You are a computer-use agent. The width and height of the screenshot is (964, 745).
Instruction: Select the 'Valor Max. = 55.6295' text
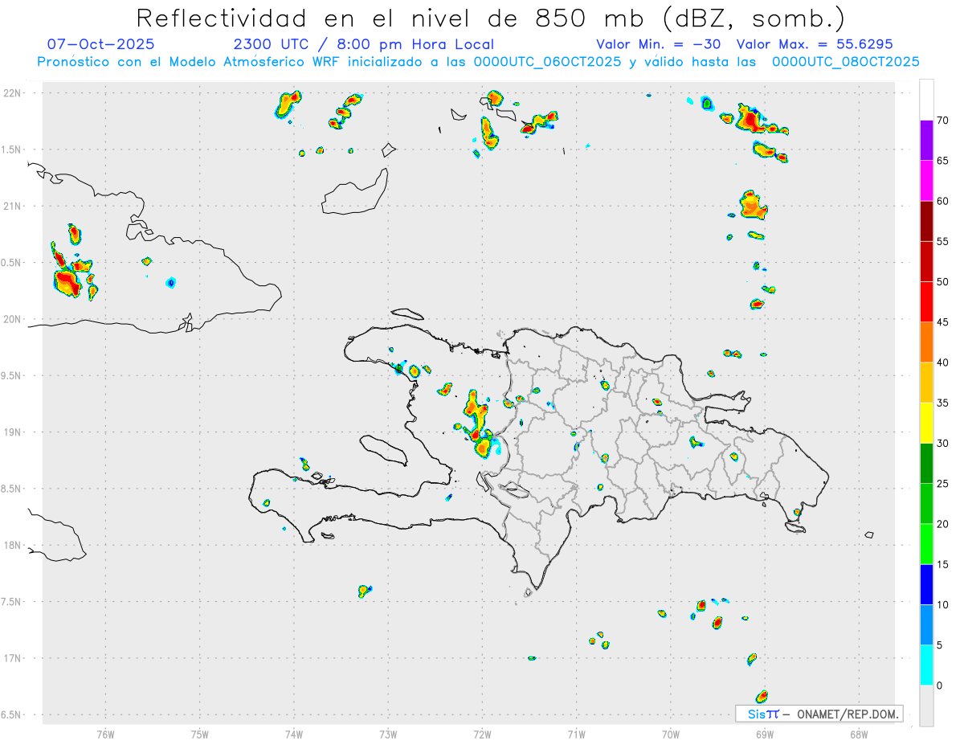(815, 44)
